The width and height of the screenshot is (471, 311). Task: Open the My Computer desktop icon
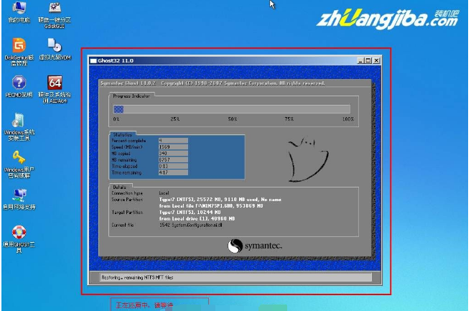point(17,9)
